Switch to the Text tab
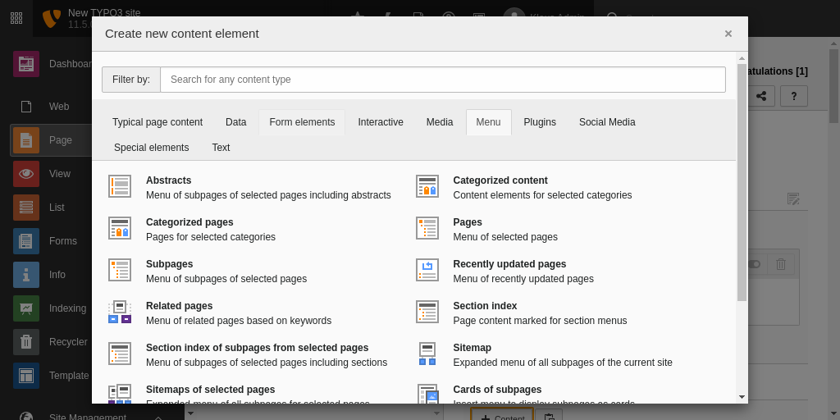This screenshot has width=840, height=420. tap(221, 148)
